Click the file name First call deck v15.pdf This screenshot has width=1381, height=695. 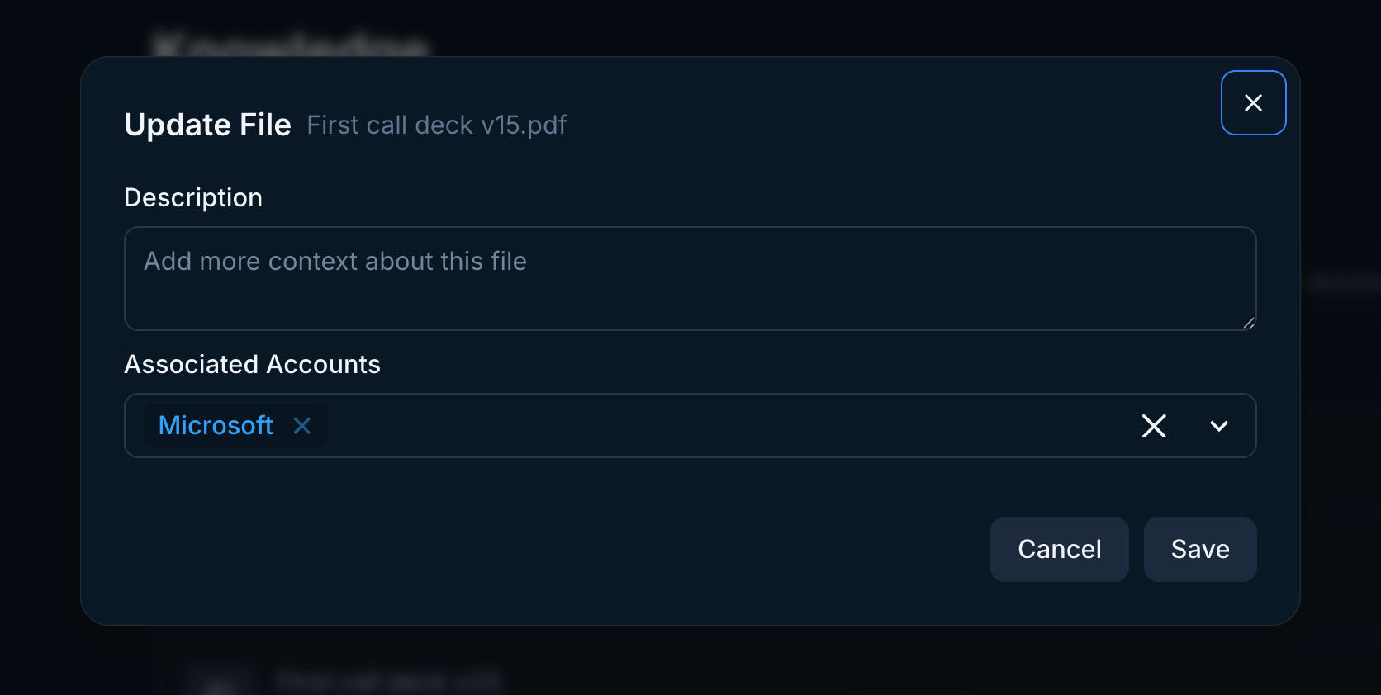[436, 125]
